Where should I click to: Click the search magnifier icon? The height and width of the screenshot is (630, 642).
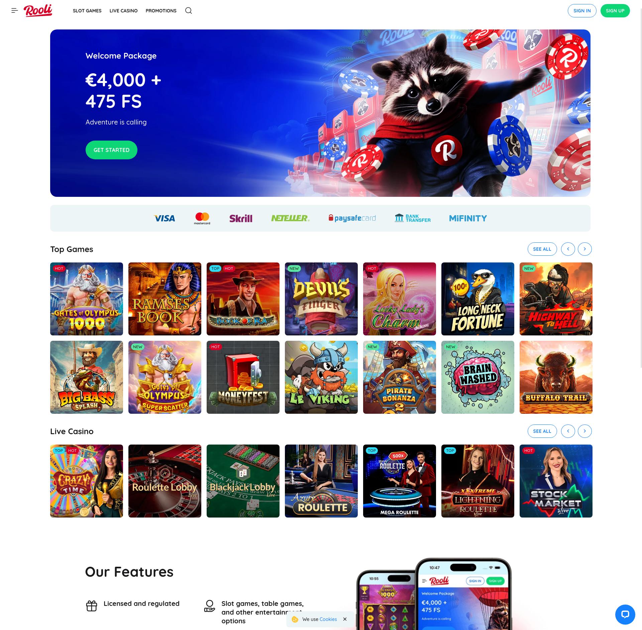tap(189, 11)
